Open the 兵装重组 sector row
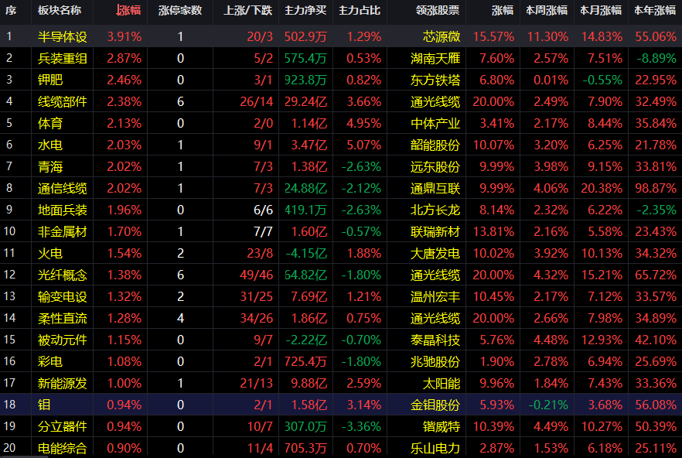This screenshot has height=458, width=682. 341,58
